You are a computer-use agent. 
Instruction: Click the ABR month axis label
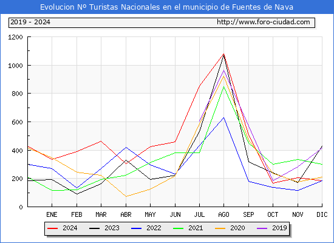click(x=126, y=214)
